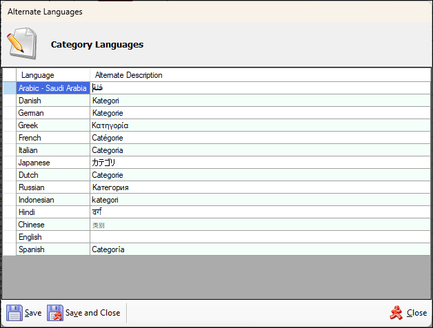Click the Category Languages document pencil icon
The image size is (433, 328).
point(22,43)
